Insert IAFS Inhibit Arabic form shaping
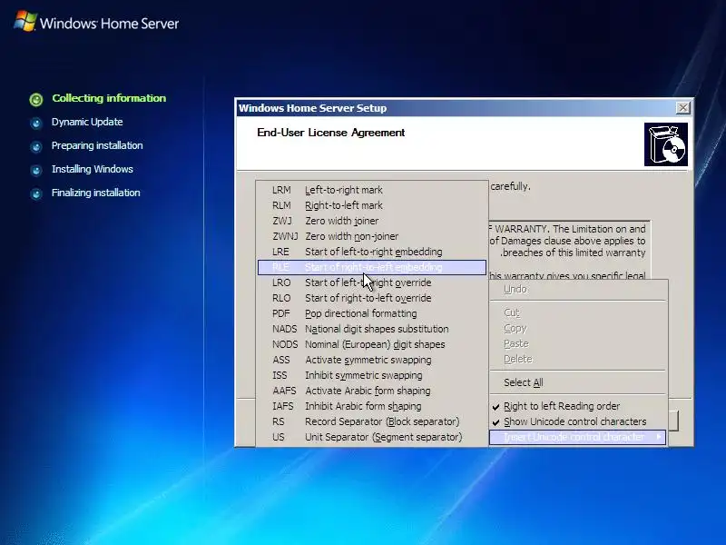Viewport: 726px width, 545px height. click(372, 406)
